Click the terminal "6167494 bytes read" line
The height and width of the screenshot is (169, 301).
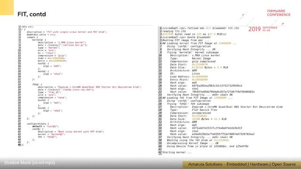[x=194, y=34]
